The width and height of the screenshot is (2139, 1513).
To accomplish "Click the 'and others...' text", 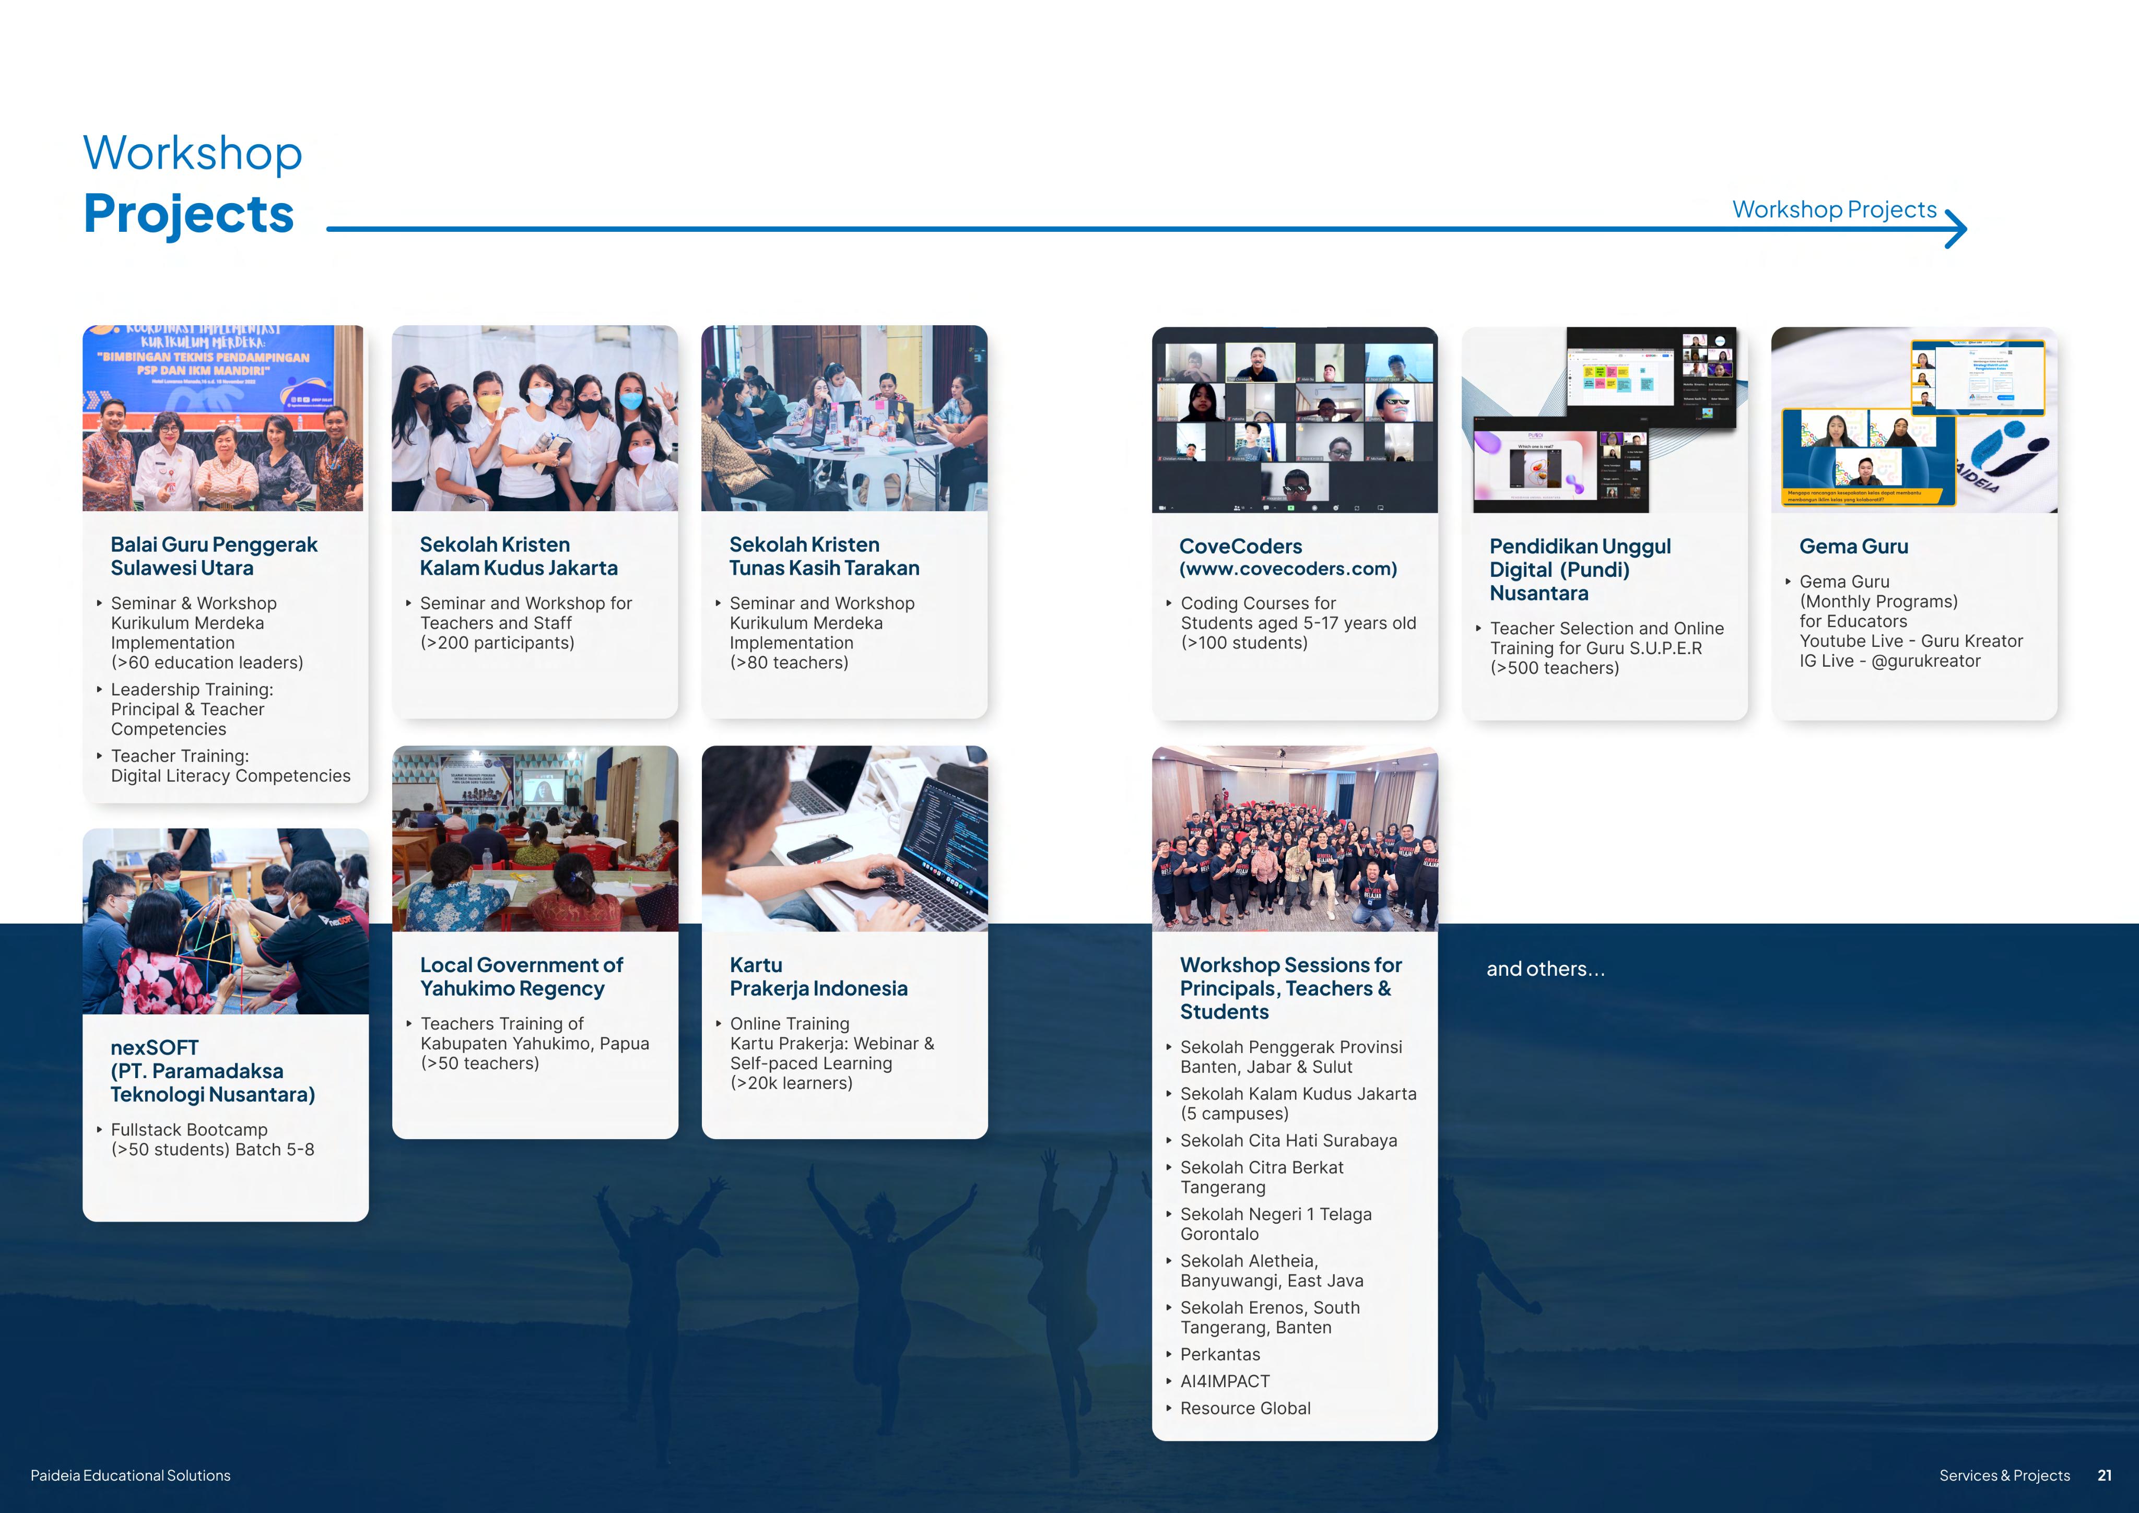I will [x=1546, y=969].
